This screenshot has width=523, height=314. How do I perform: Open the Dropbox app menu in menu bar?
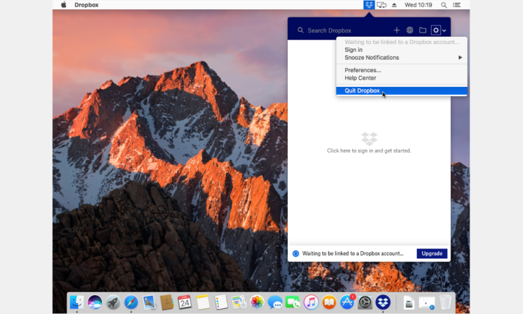(x=86, y=5)
